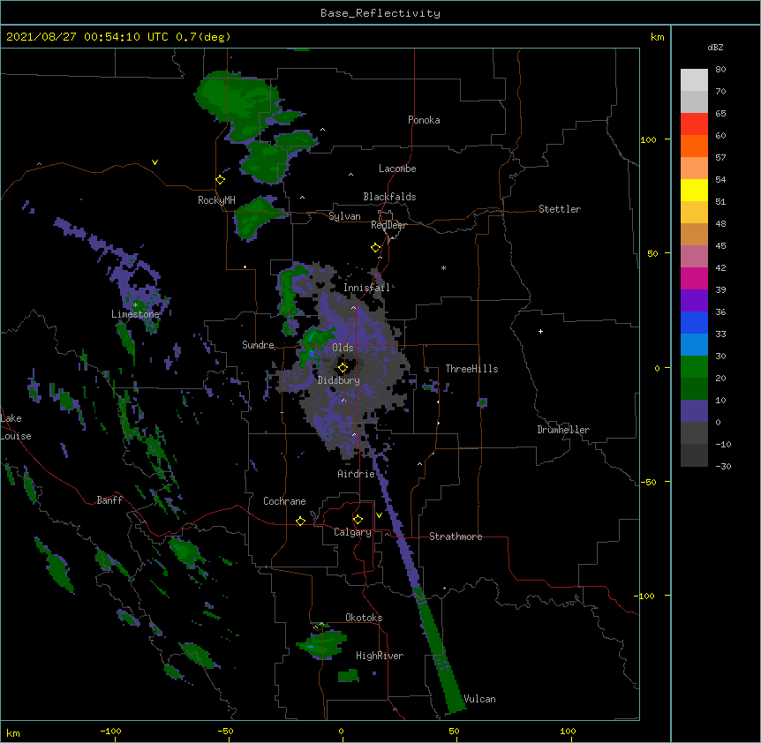Select the yellow diamond marker above the Calgary label

coord(358,520)
